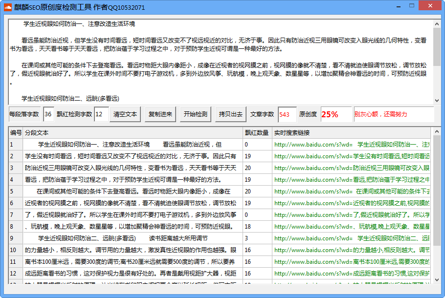Open the Baidu link for 近视者的视网膜之前
445x298 pixels.
(x=352, y=203)
